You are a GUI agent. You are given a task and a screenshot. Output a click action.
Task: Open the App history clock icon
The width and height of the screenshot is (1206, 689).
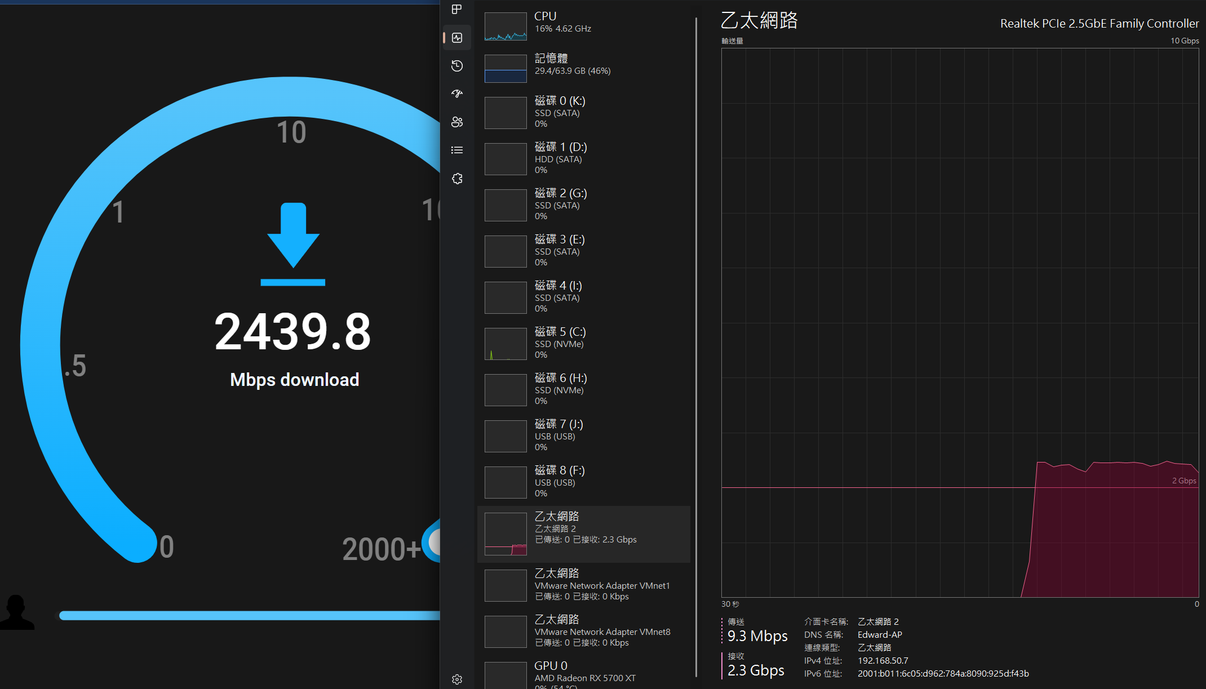tap(457, 66)
